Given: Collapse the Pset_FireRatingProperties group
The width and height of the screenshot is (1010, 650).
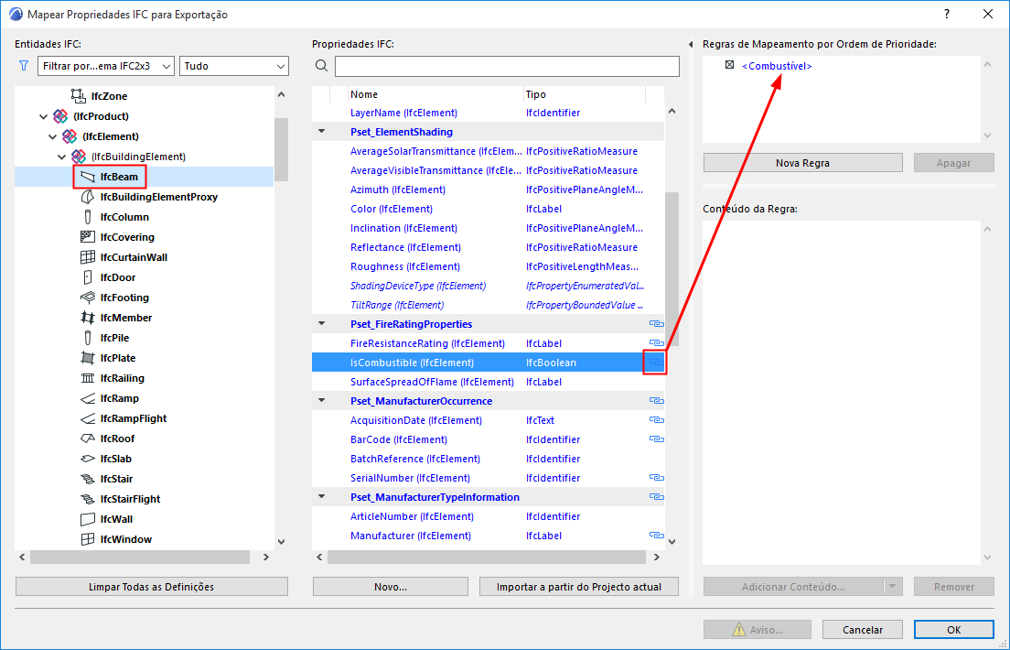Looking at the screenshot, I should coord(321,324).
